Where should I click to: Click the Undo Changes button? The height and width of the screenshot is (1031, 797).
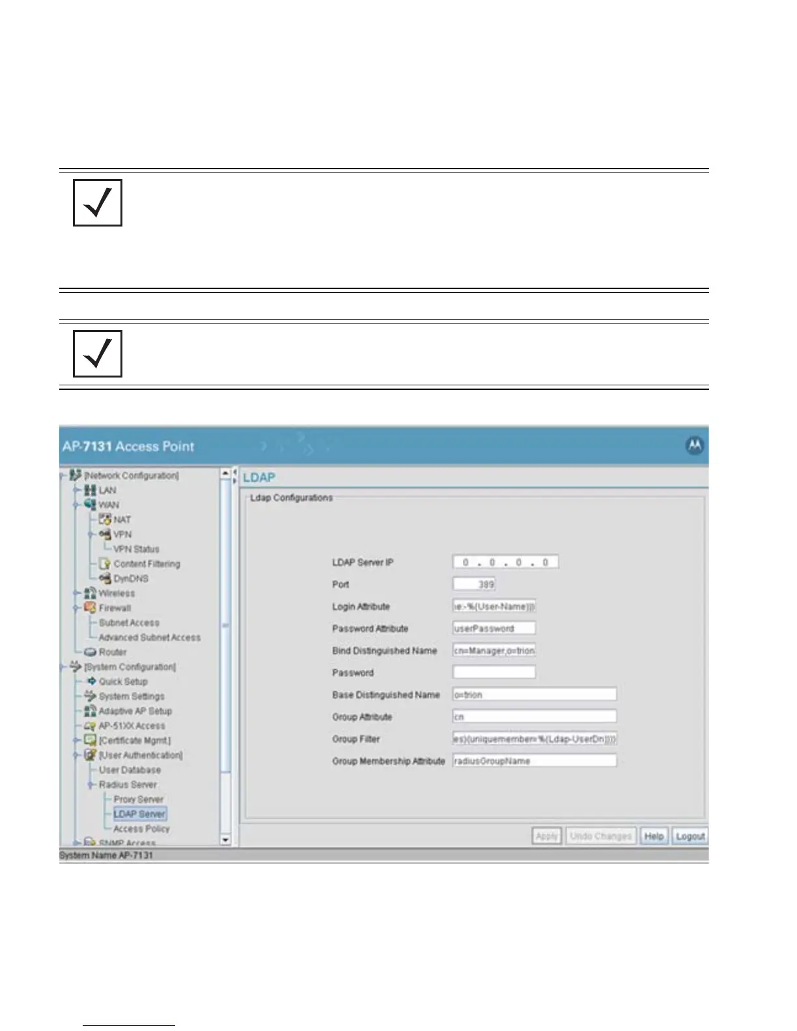click(x=600, y=836)
